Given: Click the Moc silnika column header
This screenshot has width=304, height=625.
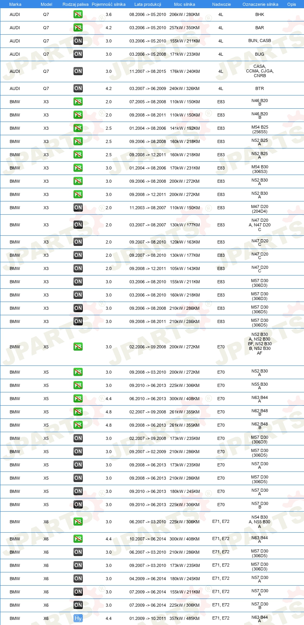Looking at the screenshot, I should pos(185,4).
